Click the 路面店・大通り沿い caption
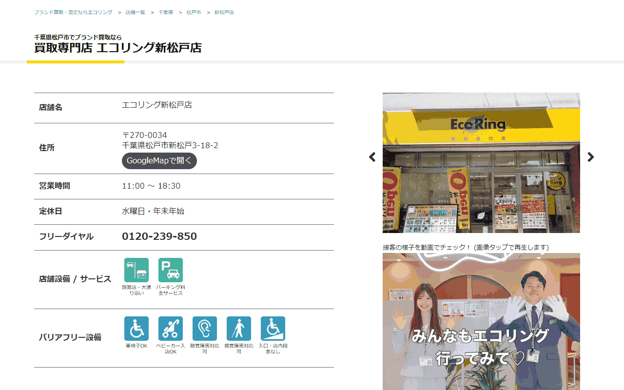The height and width of the screenshot is (390, 624). click(x=136, y=290)
